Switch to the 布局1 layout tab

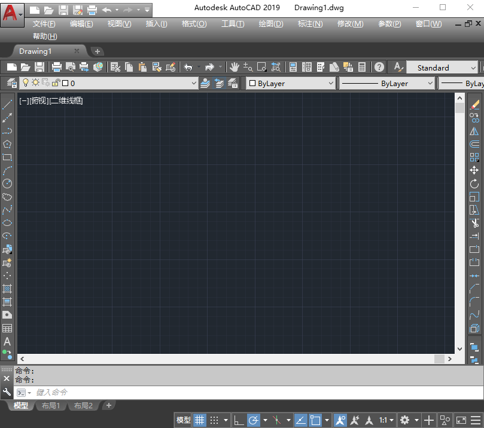[50, 406]
